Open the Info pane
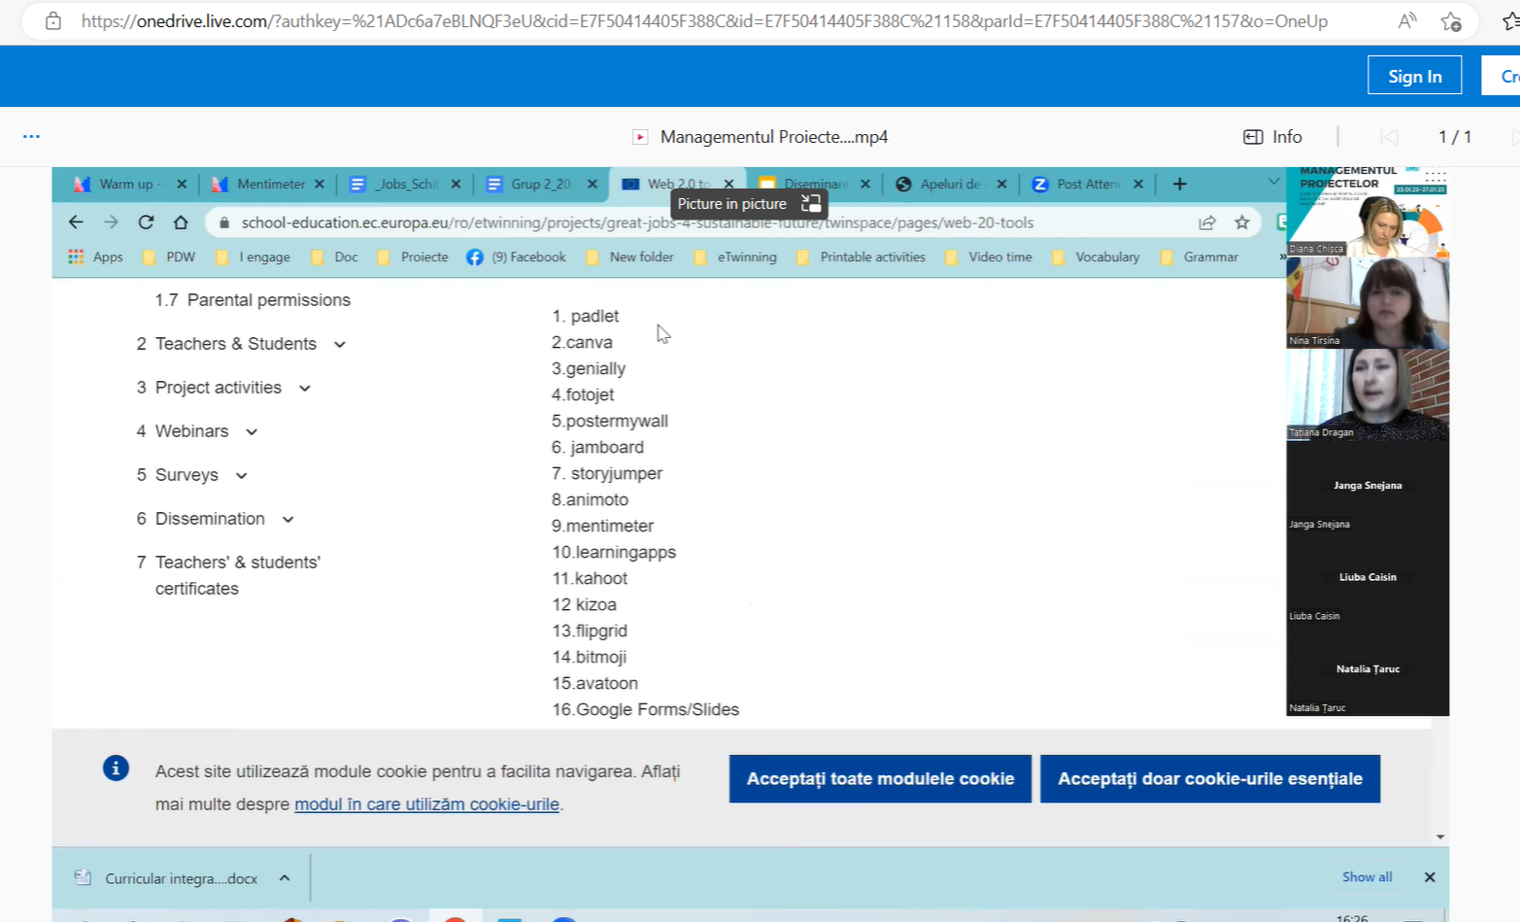This screenshot has width=1520, height=922. point(1272,137)
